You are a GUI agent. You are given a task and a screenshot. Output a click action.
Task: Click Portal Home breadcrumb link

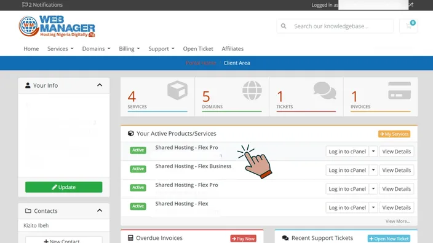201,63
